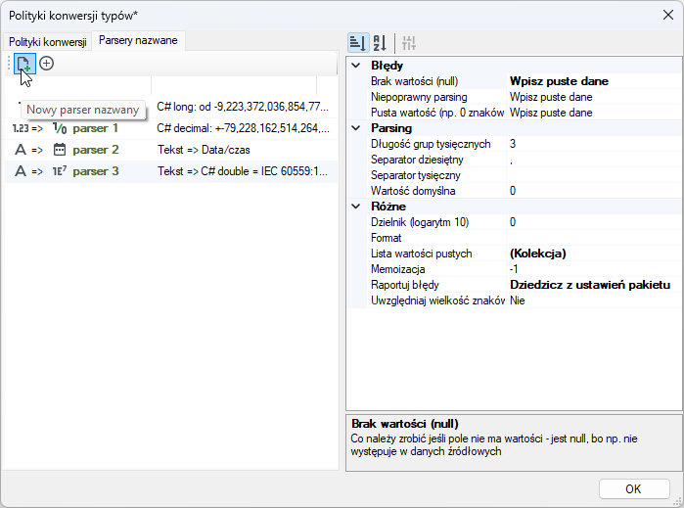Image resolution: width=684 pixels, height=508 pixels.
Task: Select the Parsery nazwane tab
Action: [138, 40]
